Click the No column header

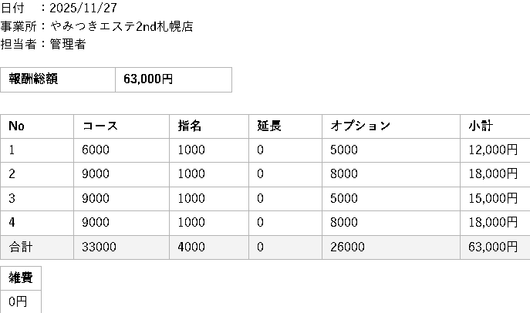coord(17,126)
